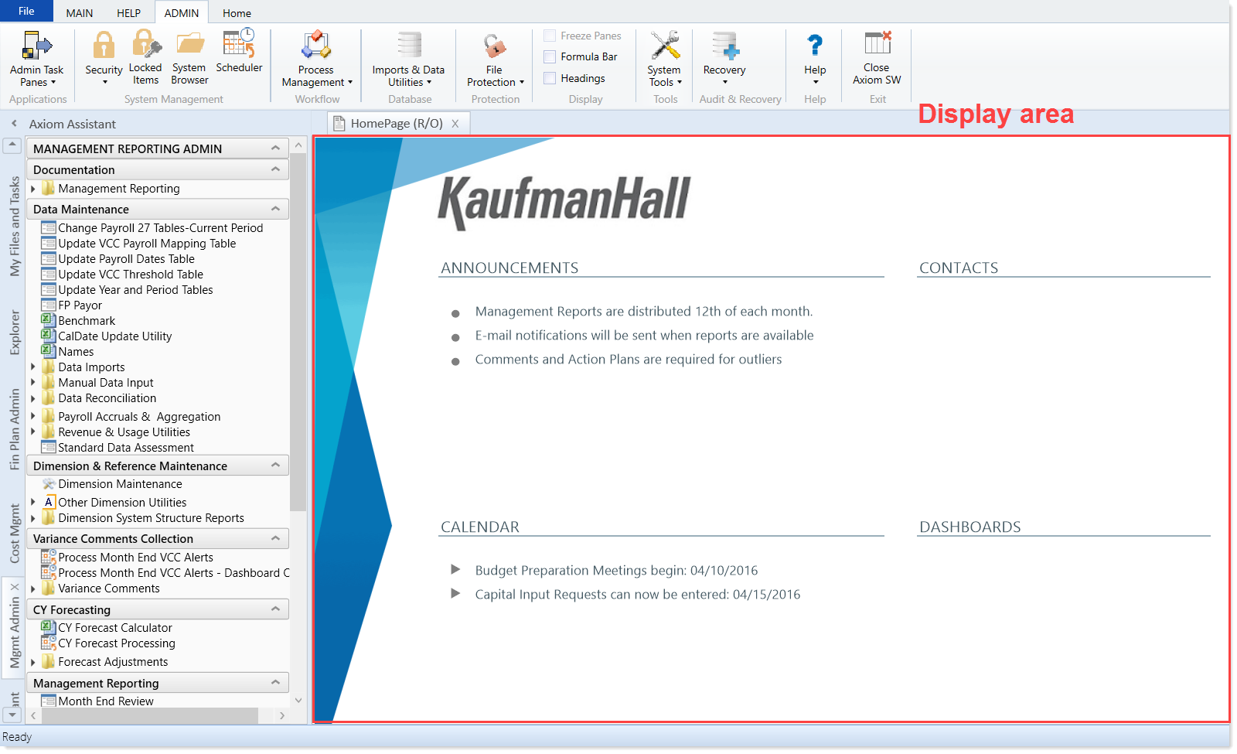Click task pane horizontal scroll right arrow
The image size is (1237, 754).
pyautogui.click(x=281, y=716)
